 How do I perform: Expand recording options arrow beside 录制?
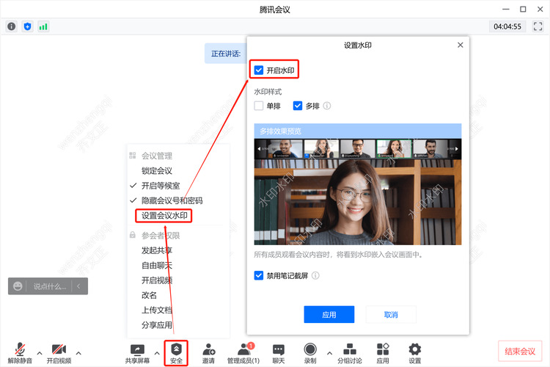click(x=329, y=353)
